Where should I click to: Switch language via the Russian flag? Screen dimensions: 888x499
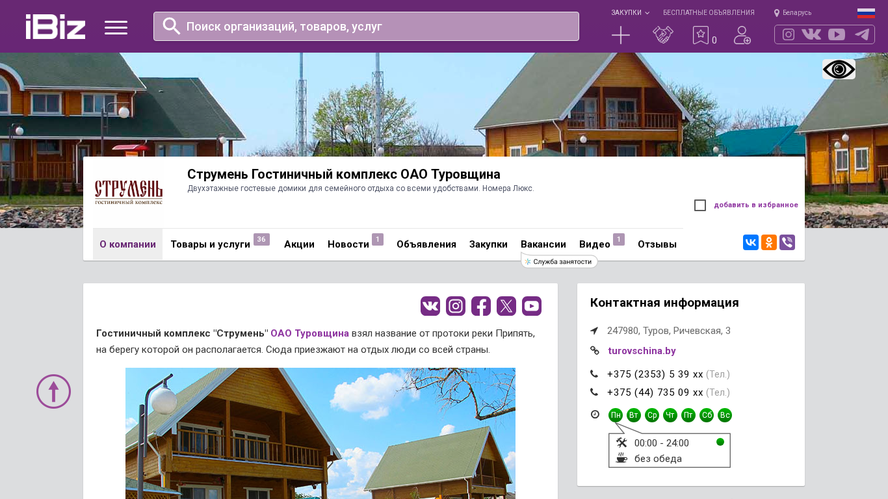coord(866,13)
